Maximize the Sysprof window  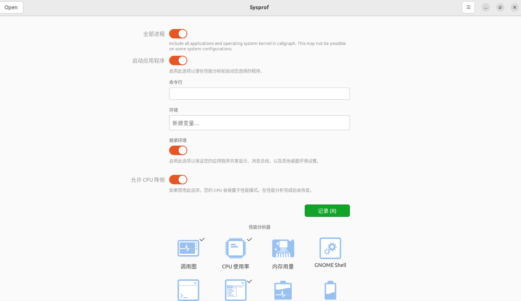coord(500,8)
